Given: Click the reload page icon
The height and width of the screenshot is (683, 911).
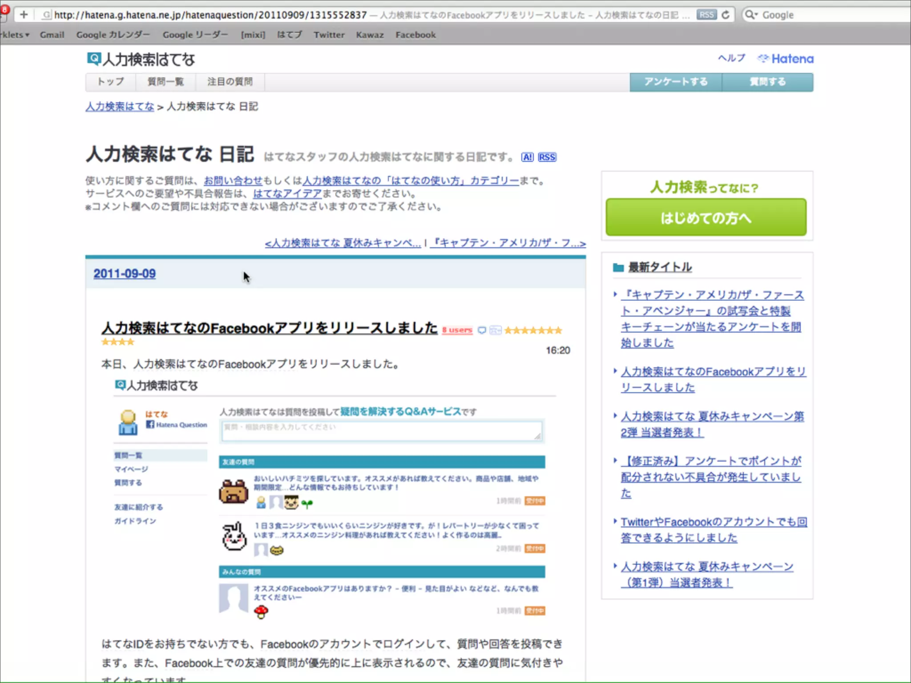Looking at the screenshot, I should [726, 15].
